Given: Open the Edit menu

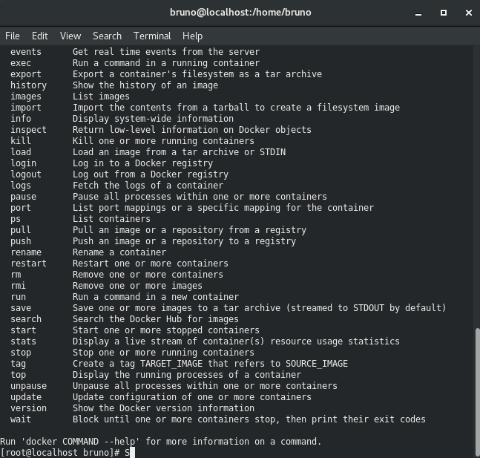Looking at the screenshot, I should coord(40,36).
